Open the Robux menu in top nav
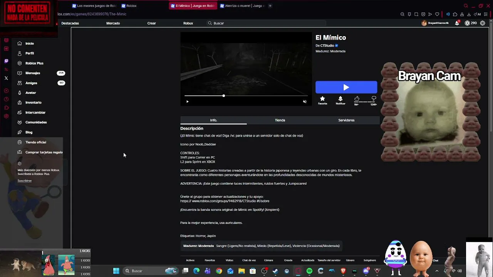 point(188,23)
